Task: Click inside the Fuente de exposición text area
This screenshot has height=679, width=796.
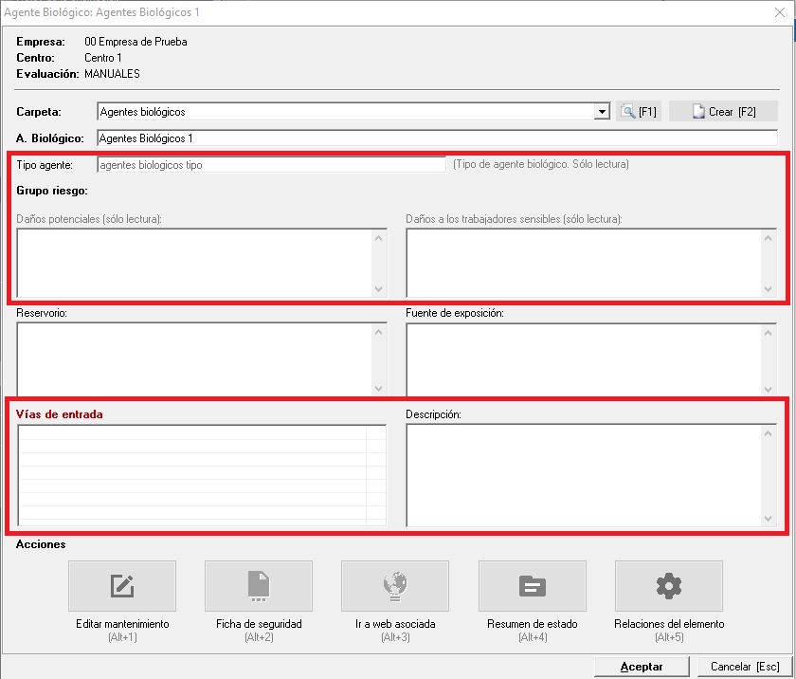Action: coord(583,358)
